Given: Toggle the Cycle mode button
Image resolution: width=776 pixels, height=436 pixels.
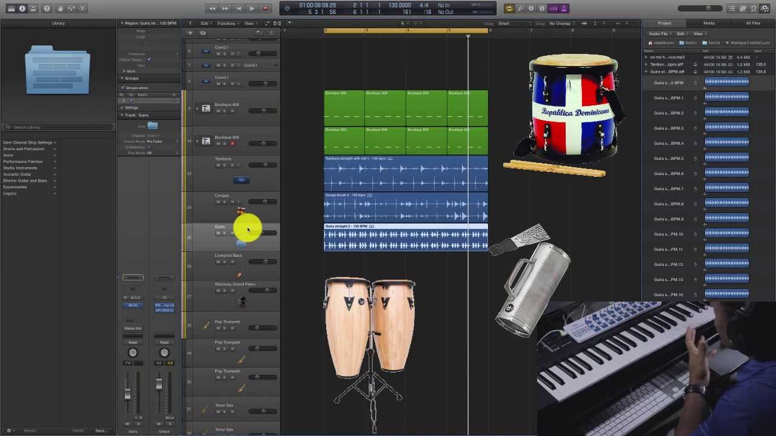Looking at the screenshot, I should pos(509,8).
